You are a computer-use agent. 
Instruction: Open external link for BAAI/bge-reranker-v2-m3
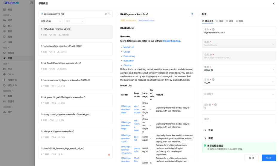click(192, 14)
